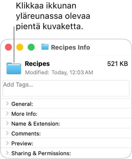
Task: Zoom window with the green button
Action: pos(31,47)
